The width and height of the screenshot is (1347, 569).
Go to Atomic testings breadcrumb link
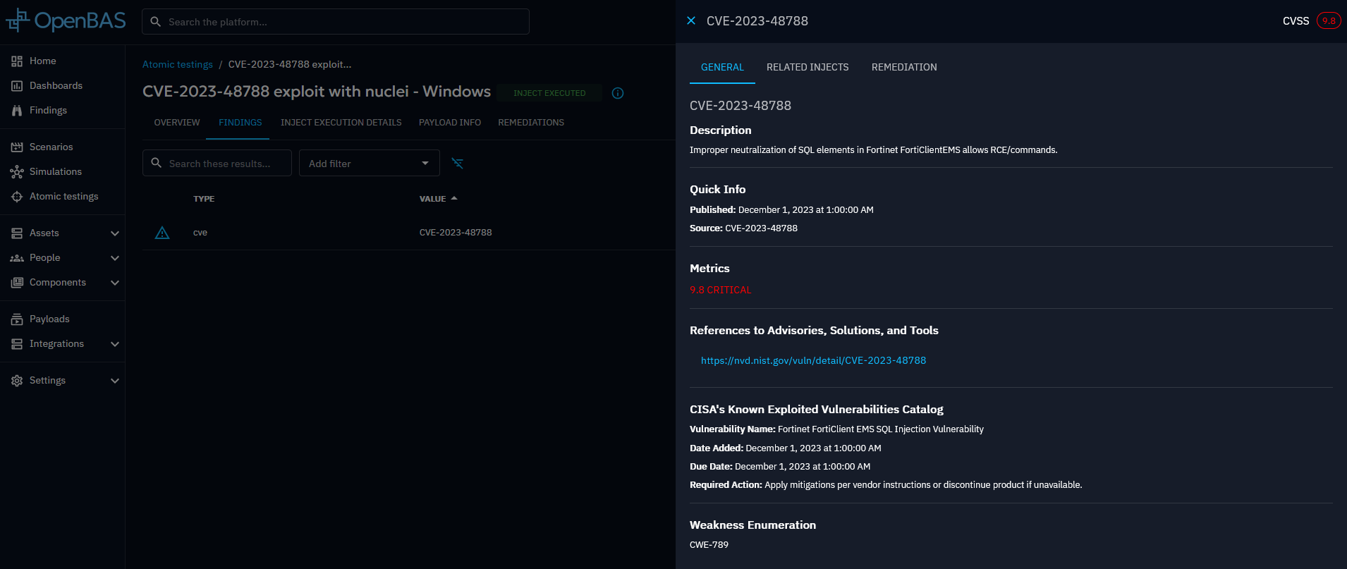pyautogui.click(x=178, y=65)
